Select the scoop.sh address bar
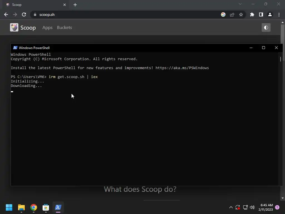Screen dimensions: 285x214 point(126,14)
